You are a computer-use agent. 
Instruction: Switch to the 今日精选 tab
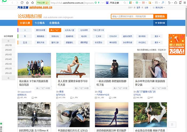(x=40, y=23)
